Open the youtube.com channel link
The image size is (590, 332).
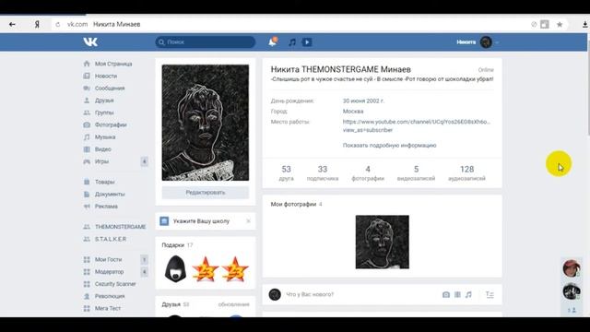click(416, 125)
